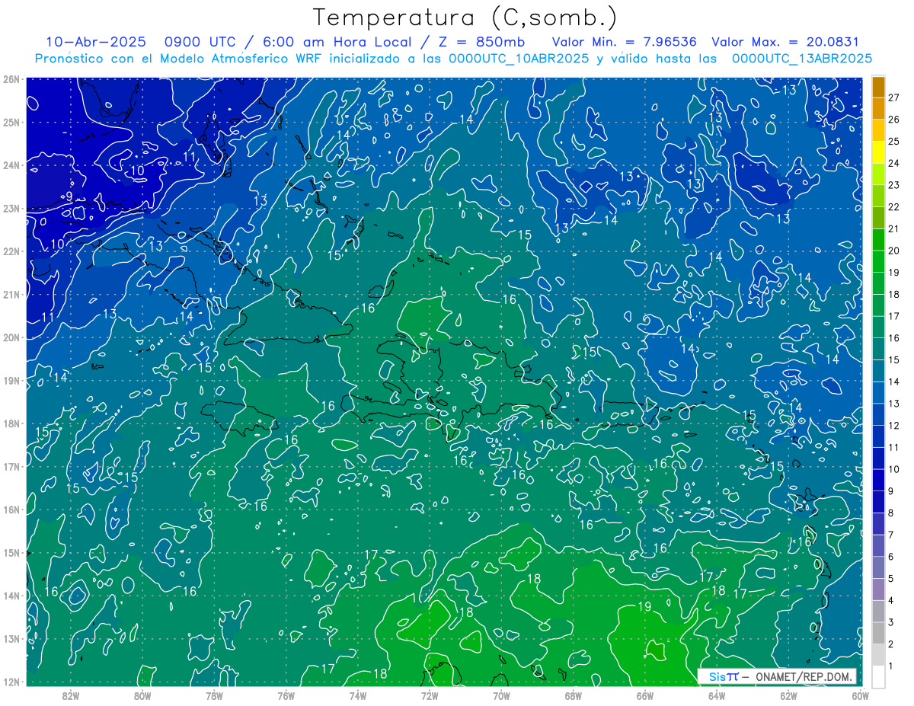Click color scale label '10'

(x=895, y=469)
